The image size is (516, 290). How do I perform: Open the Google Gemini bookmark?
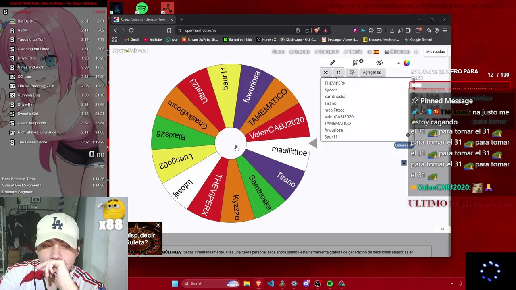(418, 39)
